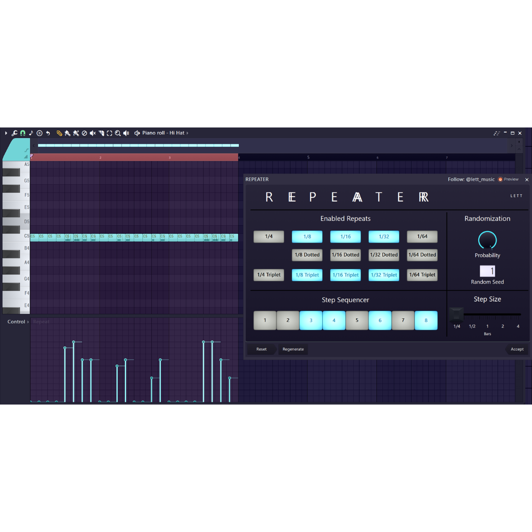Toggle the 1/16 repeat button

click(345, 236)
